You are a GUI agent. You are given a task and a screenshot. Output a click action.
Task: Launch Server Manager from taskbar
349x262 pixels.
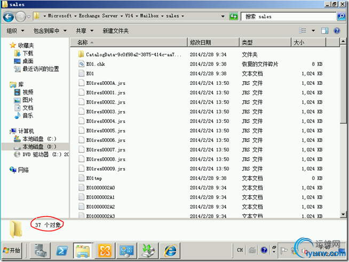[40, 250]
